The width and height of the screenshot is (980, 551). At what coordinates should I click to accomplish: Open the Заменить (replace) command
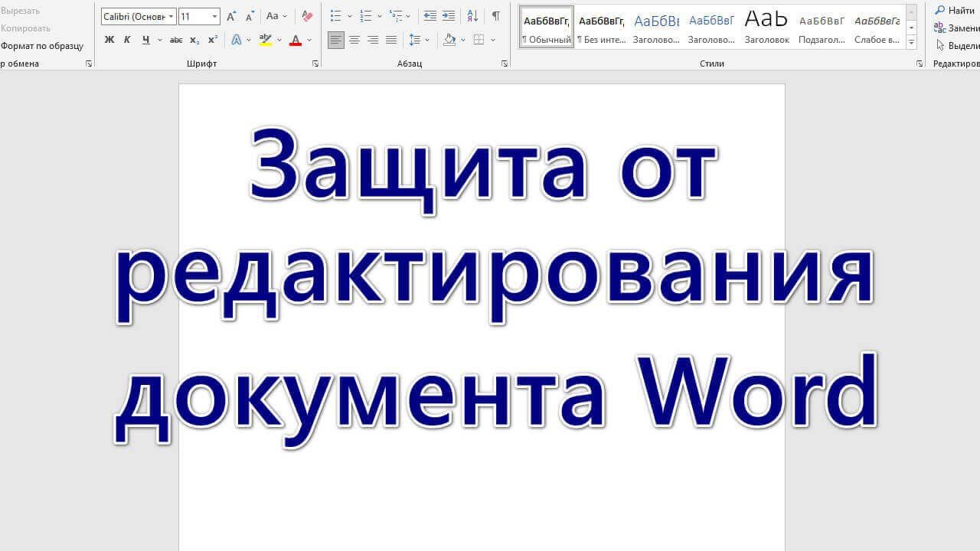957,28
